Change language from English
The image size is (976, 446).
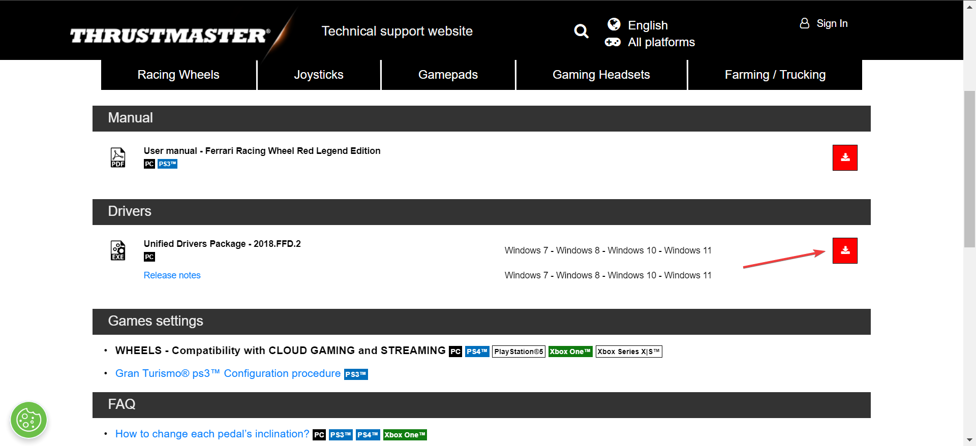648,25
